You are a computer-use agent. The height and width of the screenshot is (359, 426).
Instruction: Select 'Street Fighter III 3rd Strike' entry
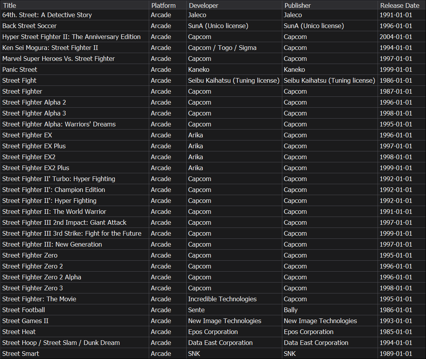pyautogui.click(x=72, y=233)
